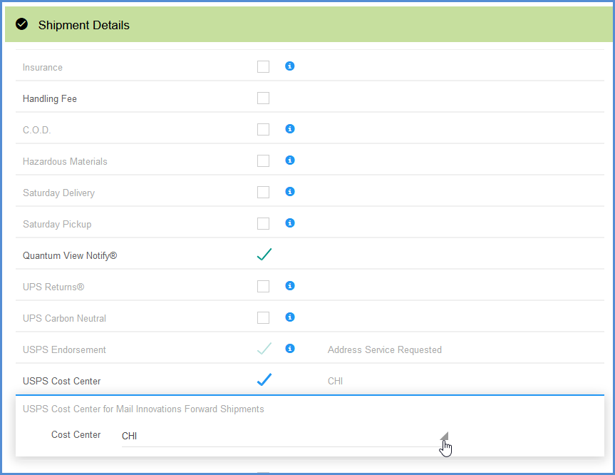The height and width of the screenshot is (475, 615).
Task: Open UPS Returns info icon
Action: click(290, 286)
